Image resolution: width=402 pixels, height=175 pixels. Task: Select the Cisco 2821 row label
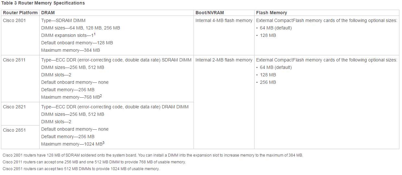(14, 107)
